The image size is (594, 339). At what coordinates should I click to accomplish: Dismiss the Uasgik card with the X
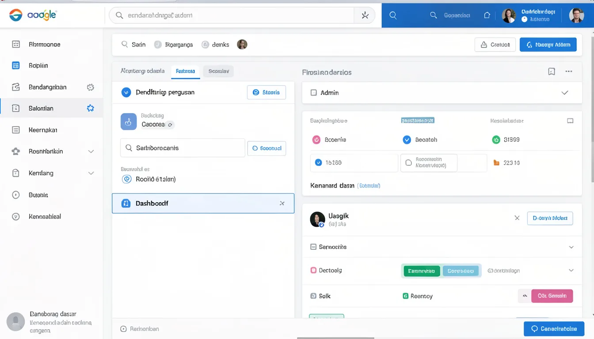tap(517, 218)
